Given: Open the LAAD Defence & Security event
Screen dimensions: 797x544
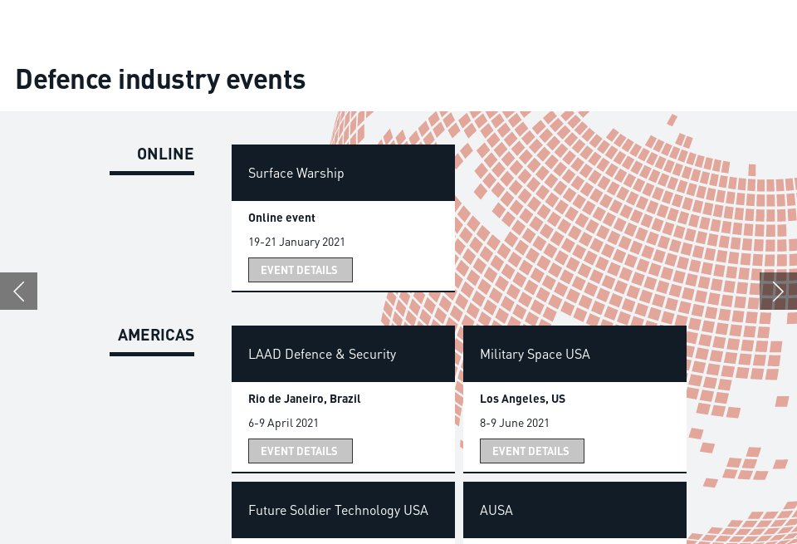Looking at the screenshot, I should [x=321, y=354].
